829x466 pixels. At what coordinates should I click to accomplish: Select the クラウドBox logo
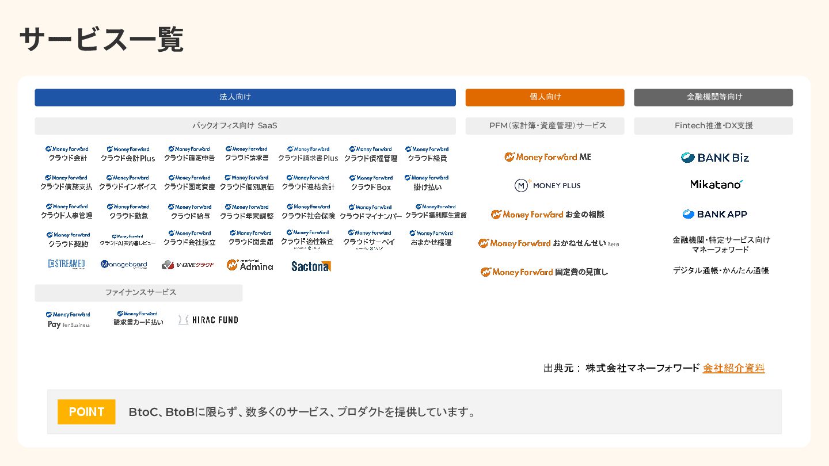[371, 182]
